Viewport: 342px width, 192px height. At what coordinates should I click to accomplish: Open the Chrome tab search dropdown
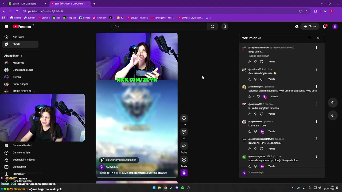click(3, 3)
